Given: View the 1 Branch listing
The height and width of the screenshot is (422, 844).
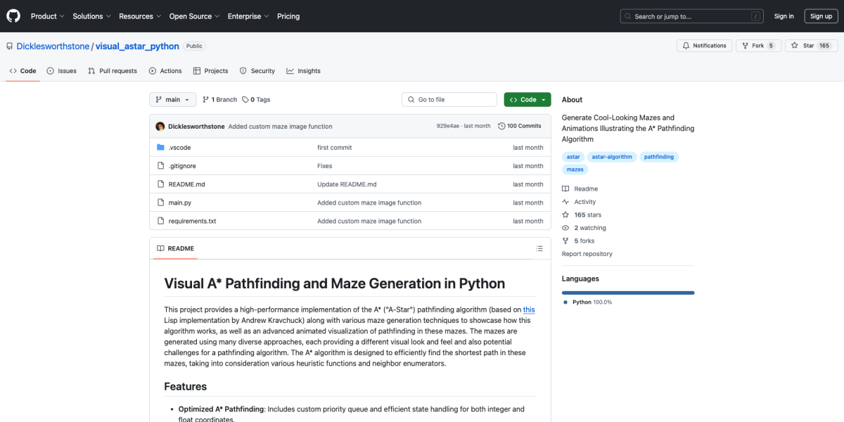Looking at the screenshot, I should pos(220,100).
